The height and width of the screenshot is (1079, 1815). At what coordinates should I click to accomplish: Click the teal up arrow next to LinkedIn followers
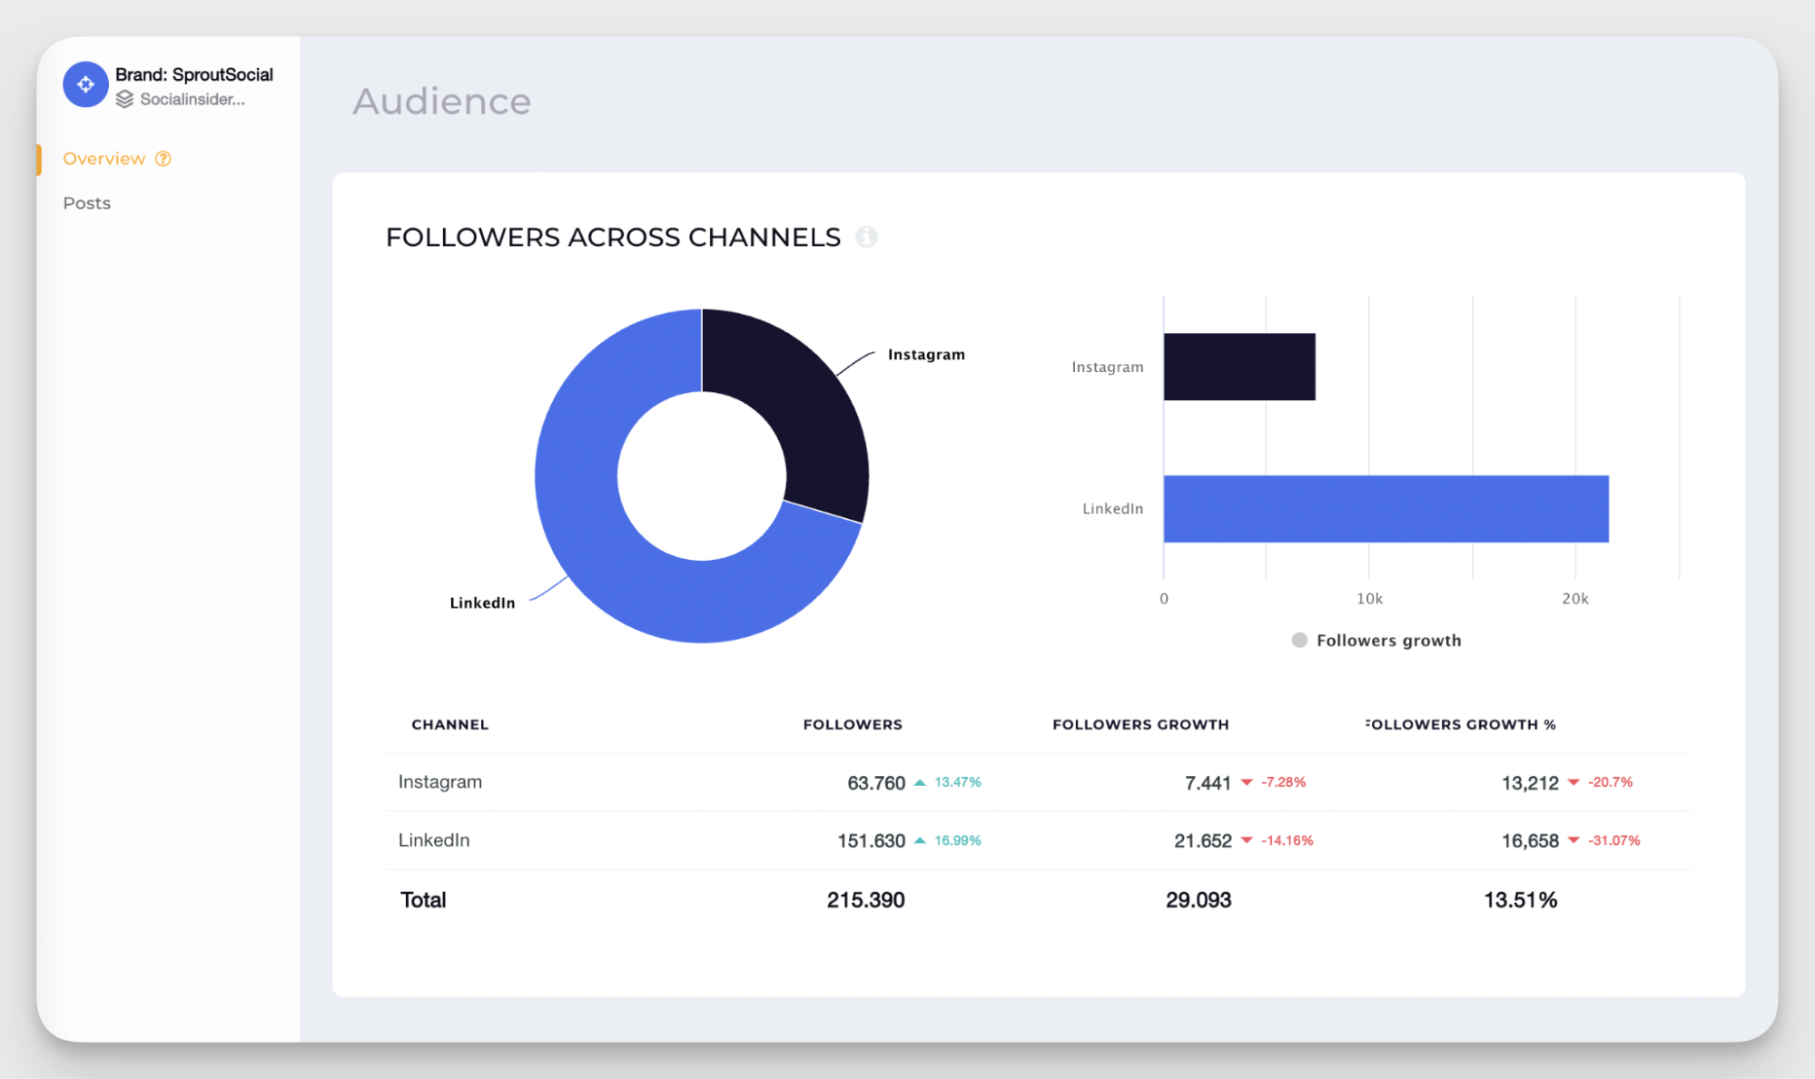click(x=920, y=839)
